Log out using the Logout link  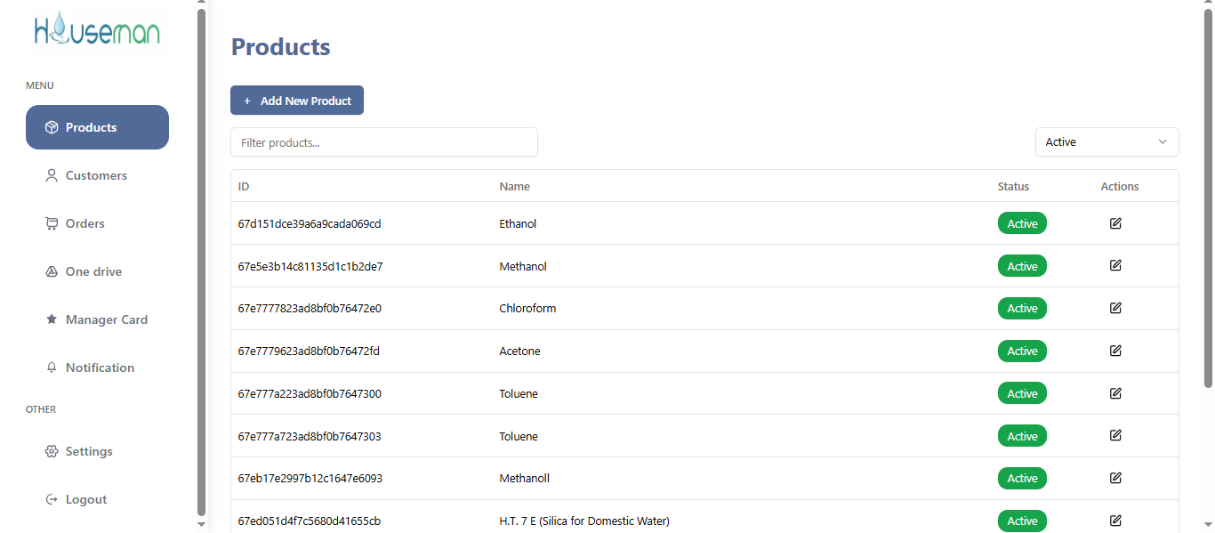[x=85, y=499]
